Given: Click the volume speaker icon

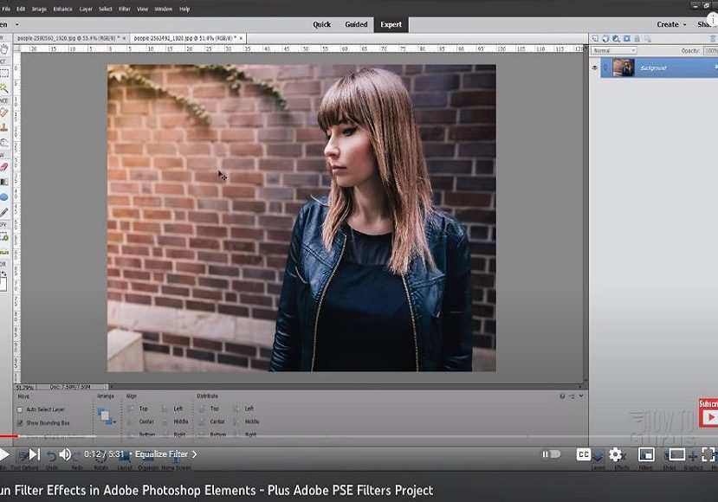Looking at the screenshot, I should click(65, 454).
